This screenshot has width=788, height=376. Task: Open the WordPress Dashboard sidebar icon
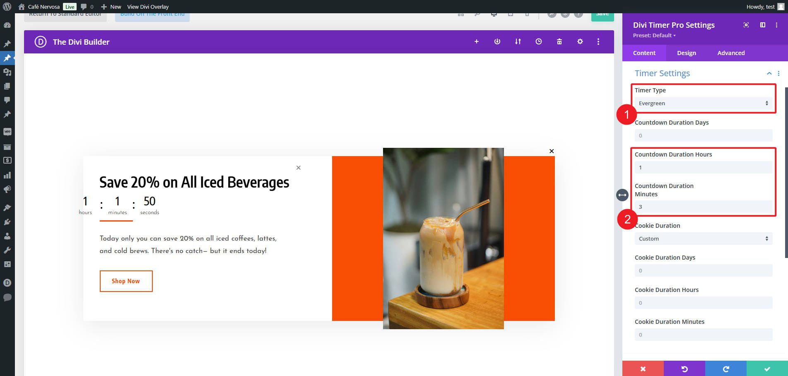(7, 25)
